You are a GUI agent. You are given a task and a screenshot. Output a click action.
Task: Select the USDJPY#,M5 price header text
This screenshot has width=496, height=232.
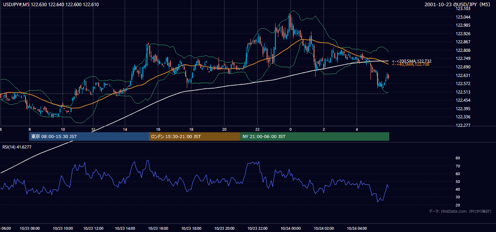(x=50, y=4)
